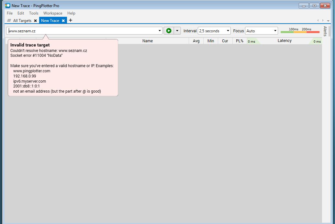Click the Latency graph column header

(285, 40)
